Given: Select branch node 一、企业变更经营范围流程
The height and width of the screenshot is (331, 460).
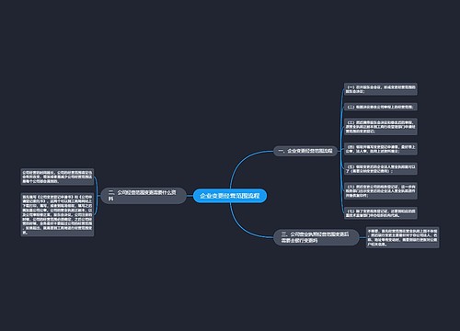Looking at the screenshot, I should tap(305, 151).
